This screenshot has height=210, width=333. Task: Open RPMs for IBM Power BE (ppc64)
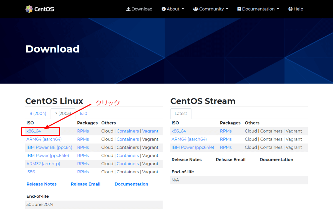pos(83,147)
